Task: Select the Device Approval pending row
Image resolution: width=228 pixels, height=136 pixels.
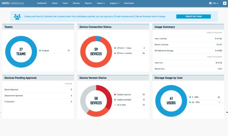Action: click(38, 89)
